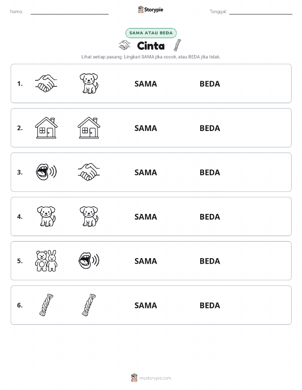
Task: Click the second puppy icon in row 4
Action: click(x=89, y=216)
